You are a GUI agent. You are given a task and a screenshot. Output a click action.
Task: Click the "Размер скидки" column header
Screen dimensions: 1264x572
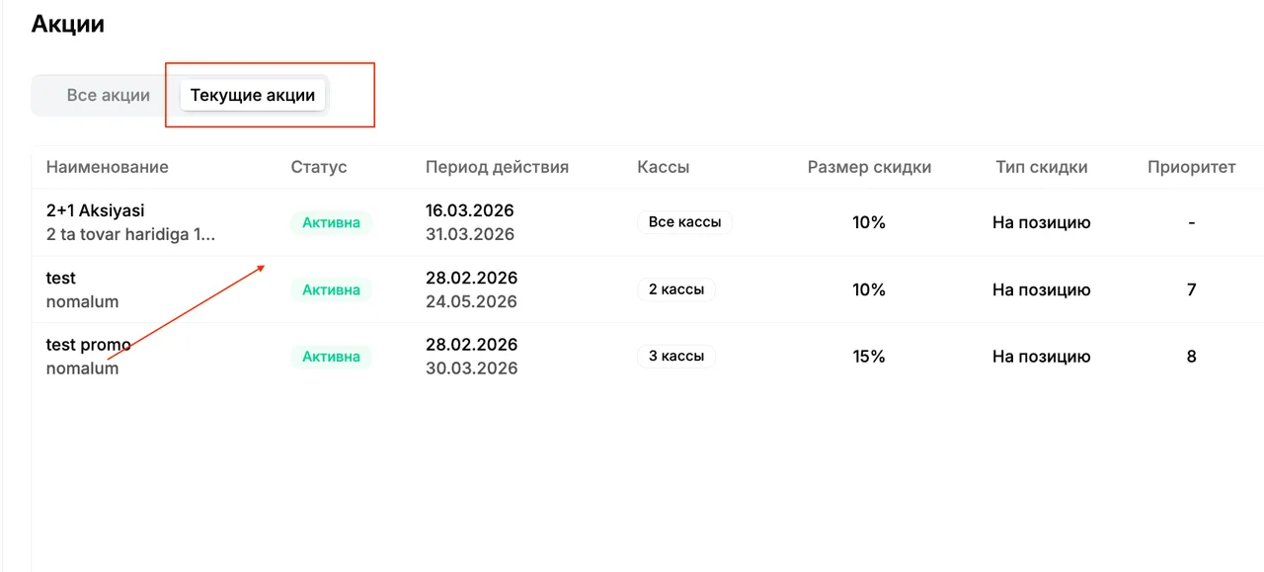point(869,167)
